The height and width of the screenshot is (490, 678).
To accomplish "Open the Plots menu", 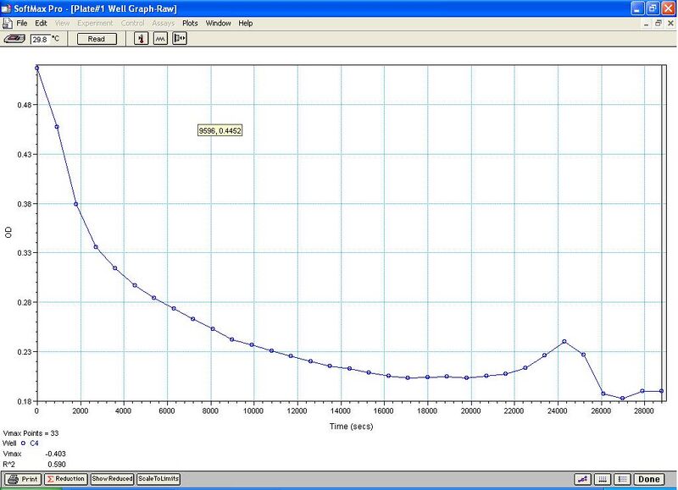I will (188, 23).
